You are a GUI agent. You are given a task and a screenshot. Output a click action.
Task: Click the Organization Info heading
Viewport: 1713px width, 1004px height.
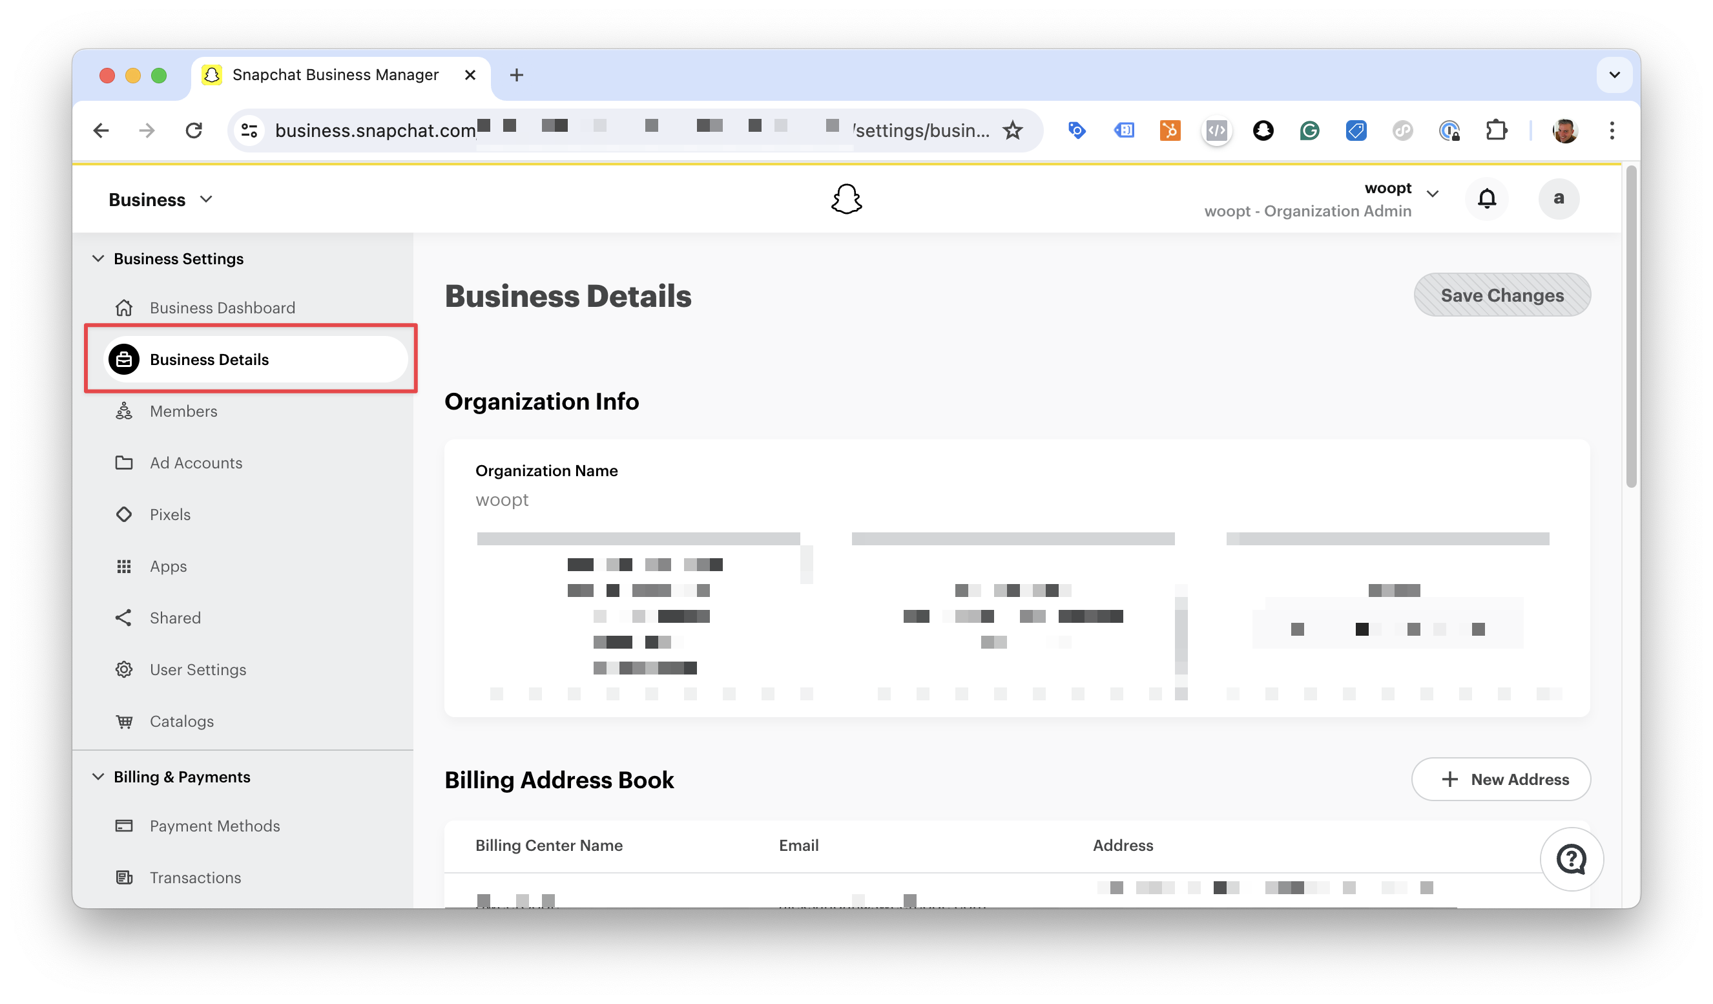click(x=542, y=402)
